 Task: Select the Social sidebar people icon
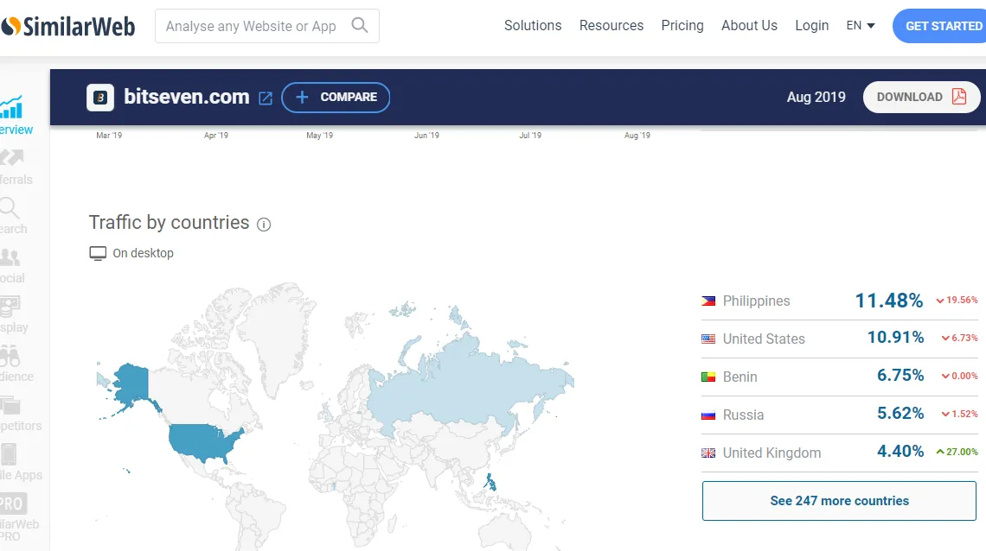(10, 257)
